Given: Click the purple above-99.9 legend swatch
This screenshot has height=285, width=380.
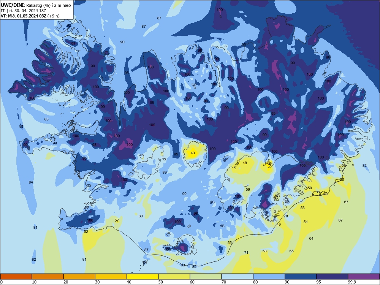Looking at the screenshot, I should (x=364, y=277).
